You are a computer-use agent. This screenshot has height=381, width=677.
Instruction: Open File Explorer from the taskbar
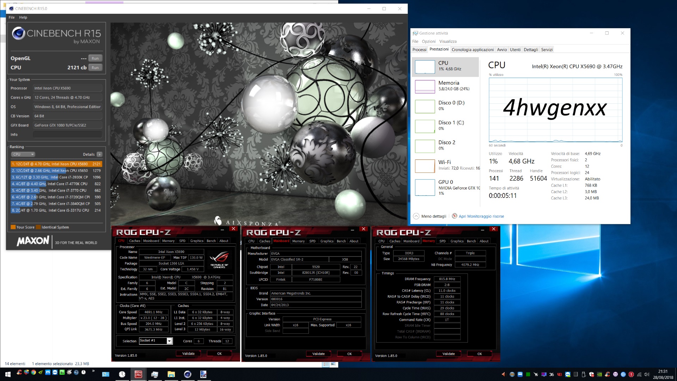[171, 374]
